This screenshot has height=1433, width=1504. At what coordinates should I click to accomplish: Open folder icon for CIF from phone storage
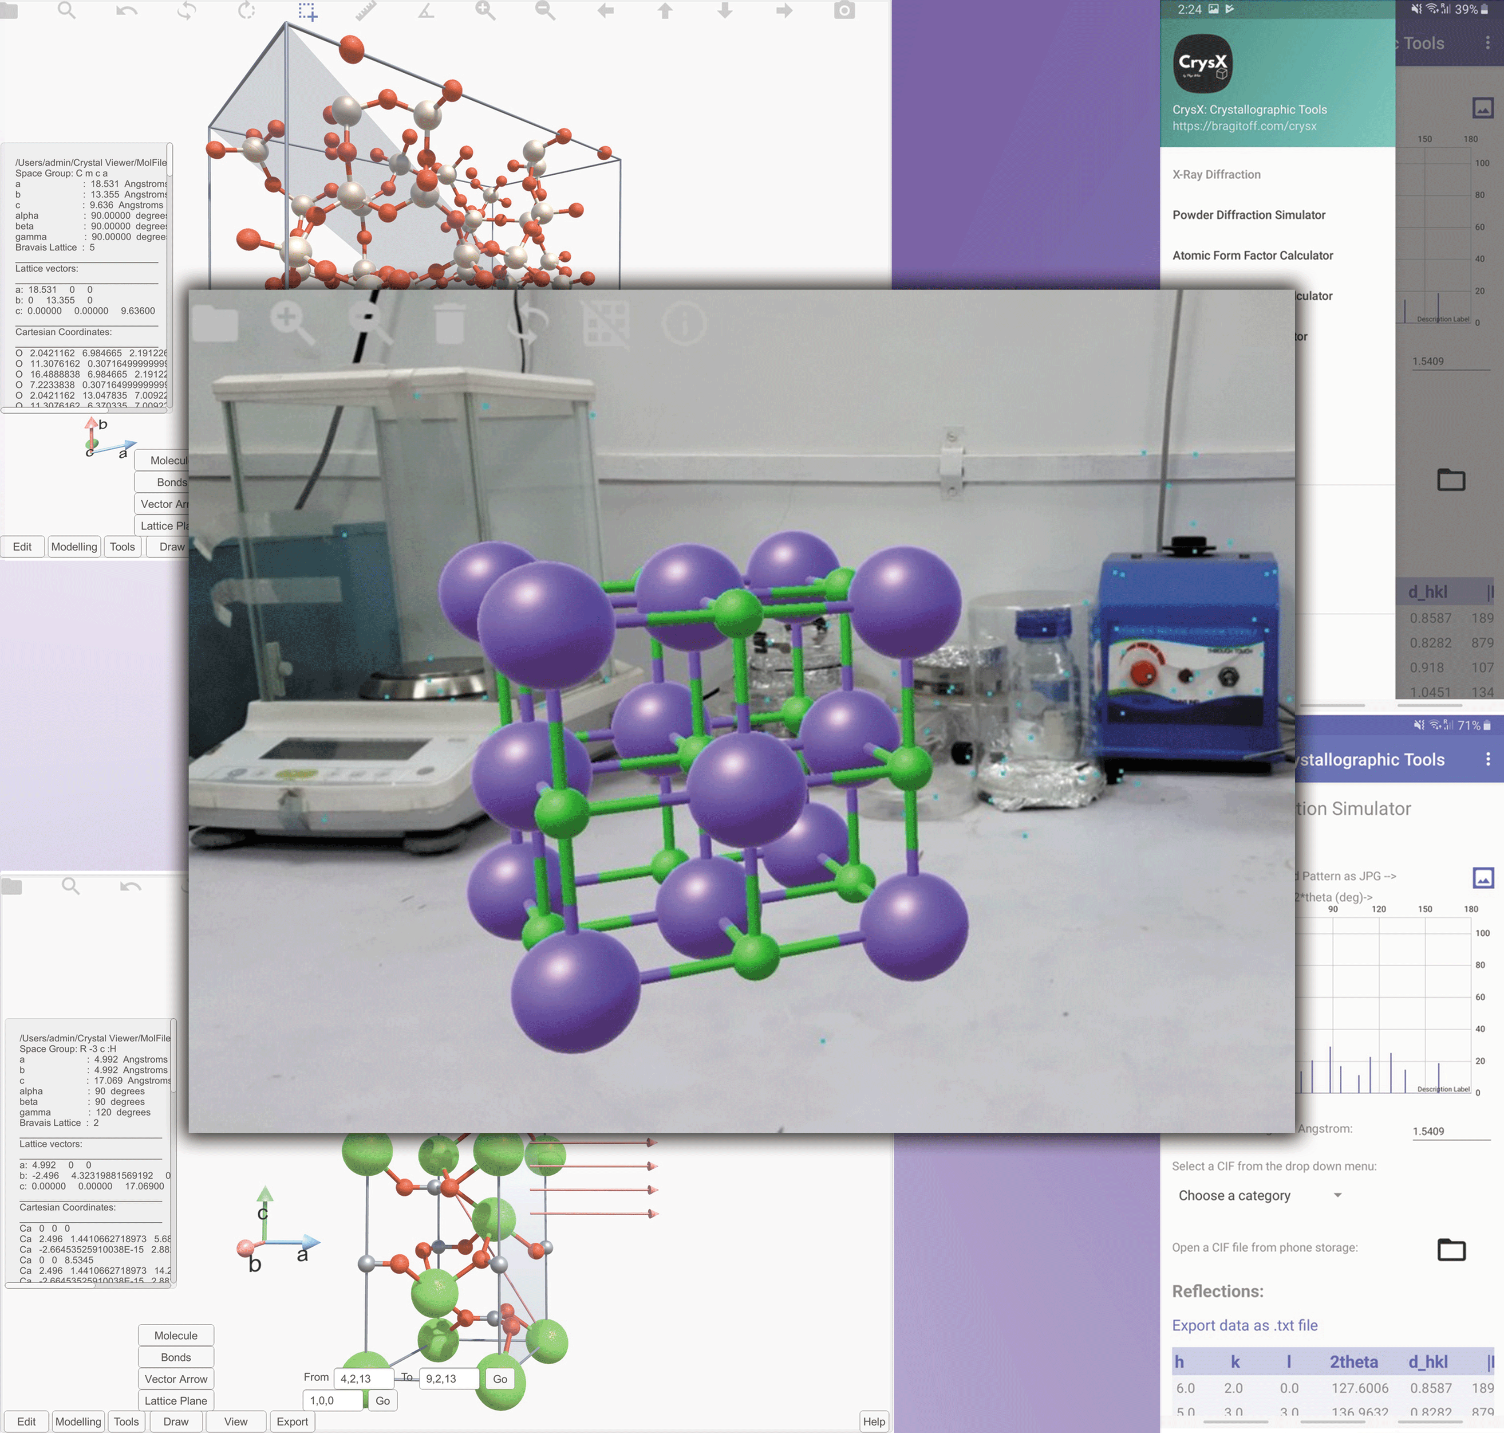click(1450, 1250)
